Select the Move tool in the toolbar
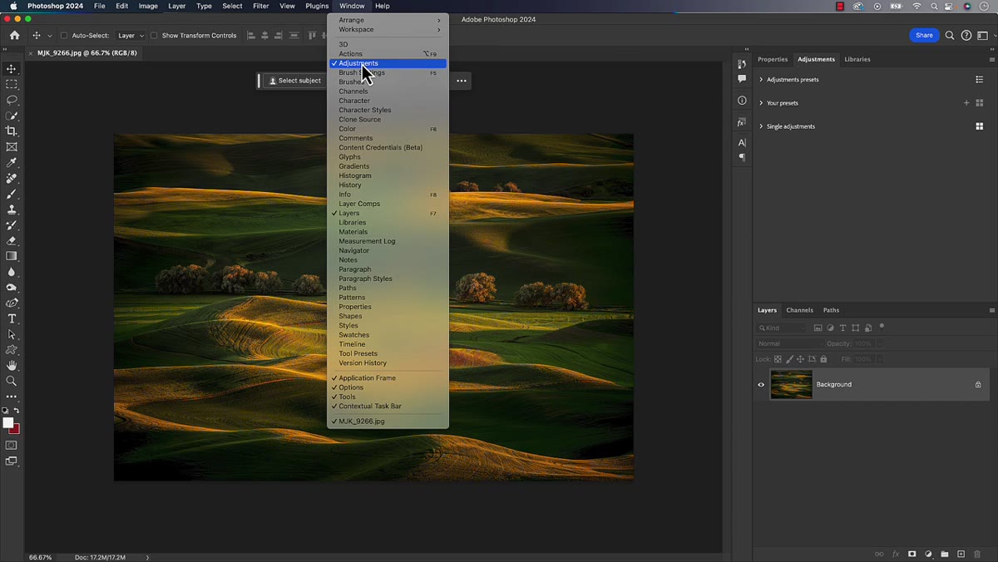Screen dimensions: 998x562 [12, 69]
